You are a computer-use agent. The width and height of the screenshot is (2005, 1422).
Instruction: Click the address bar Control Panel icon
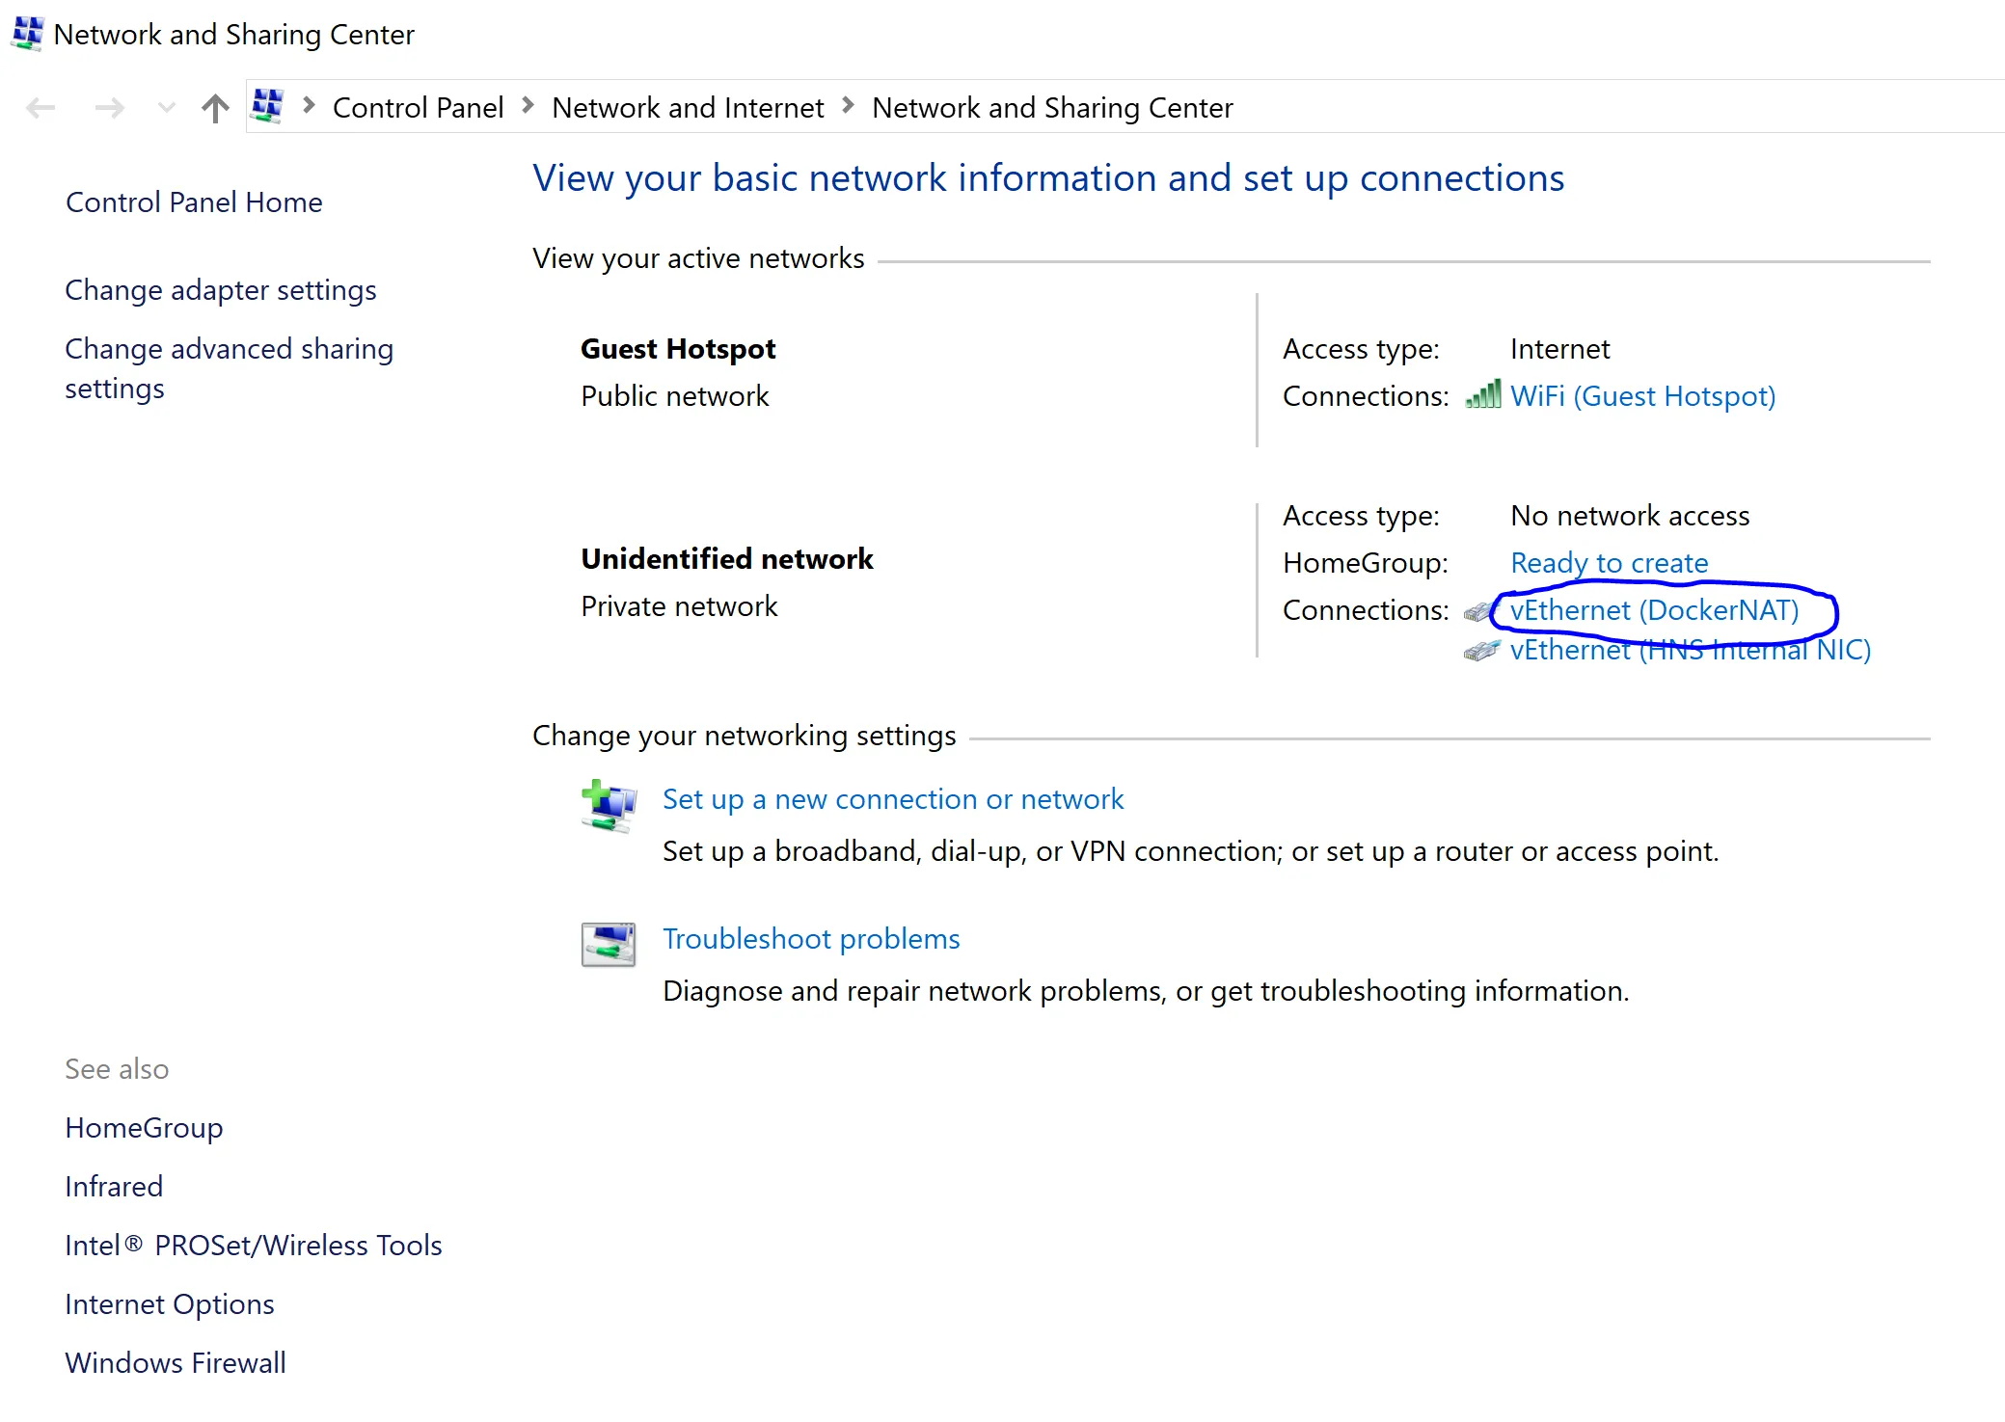267,106
